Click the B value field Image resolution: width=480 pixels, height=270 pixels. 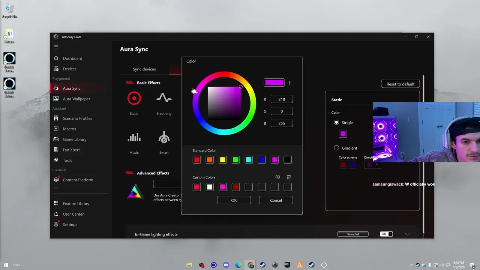pyautogui.click(x=282, y=123)
